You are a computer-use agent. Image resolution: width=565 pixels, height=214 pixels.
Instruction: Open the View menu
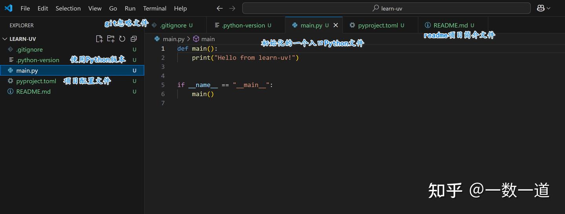(x=95, y=8)
